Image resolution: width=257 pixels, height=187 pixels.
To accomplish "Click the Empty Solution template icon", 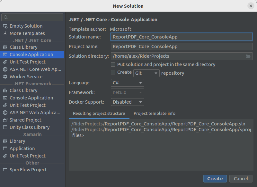I will pyautogui.click(x=5, y=26).
